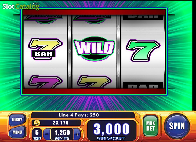This screenshot has width=196, height=142.
Task: Click the olive 7 below WILD
Action: pos(94,82)
